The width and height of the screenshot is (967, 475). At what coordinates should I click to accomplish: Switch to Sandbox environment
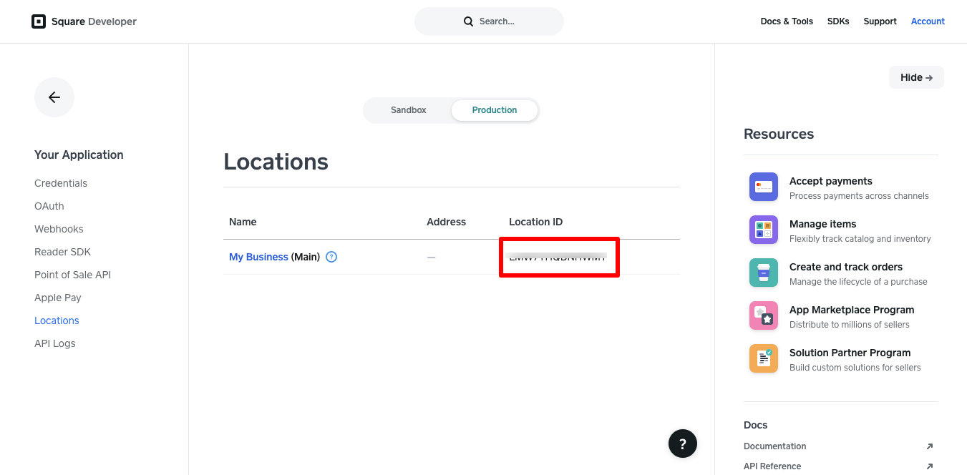click(x=409, y=110)
